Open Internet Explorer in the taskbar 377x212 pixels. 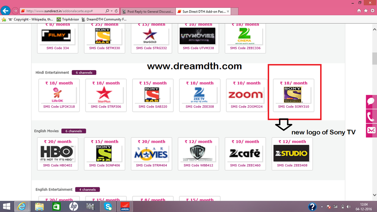22,206
